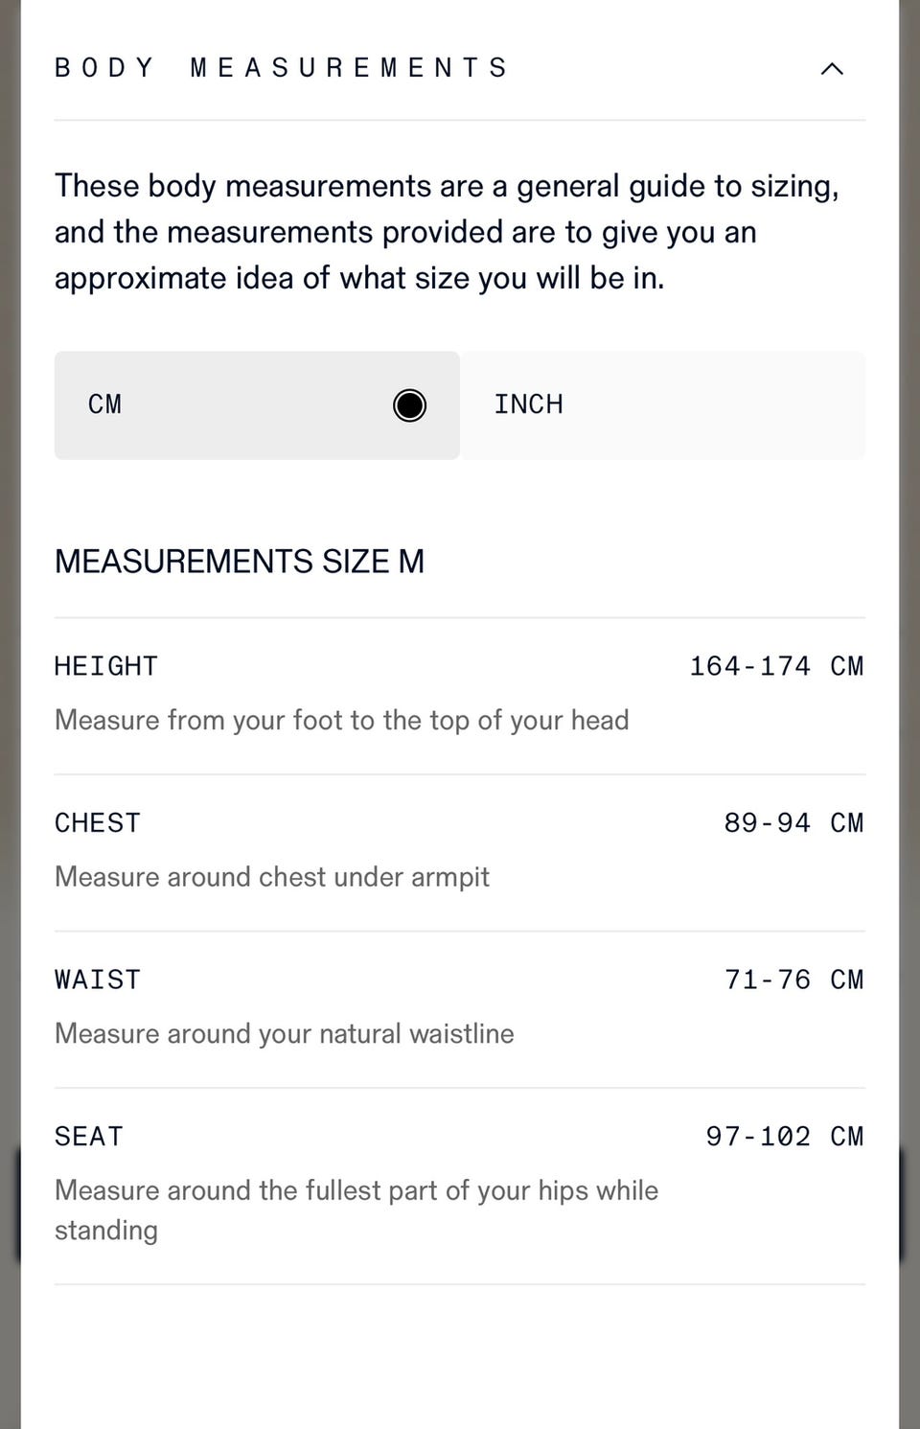
Task: Click the 97-102 CM seat value
Action: pos(784,1137)
